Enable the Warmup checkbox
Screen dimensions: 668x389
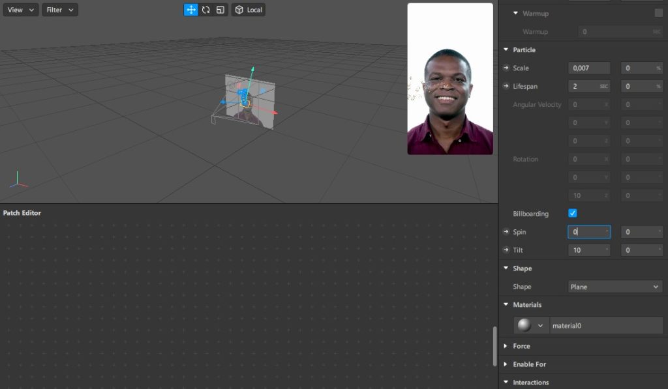[658, 13]
